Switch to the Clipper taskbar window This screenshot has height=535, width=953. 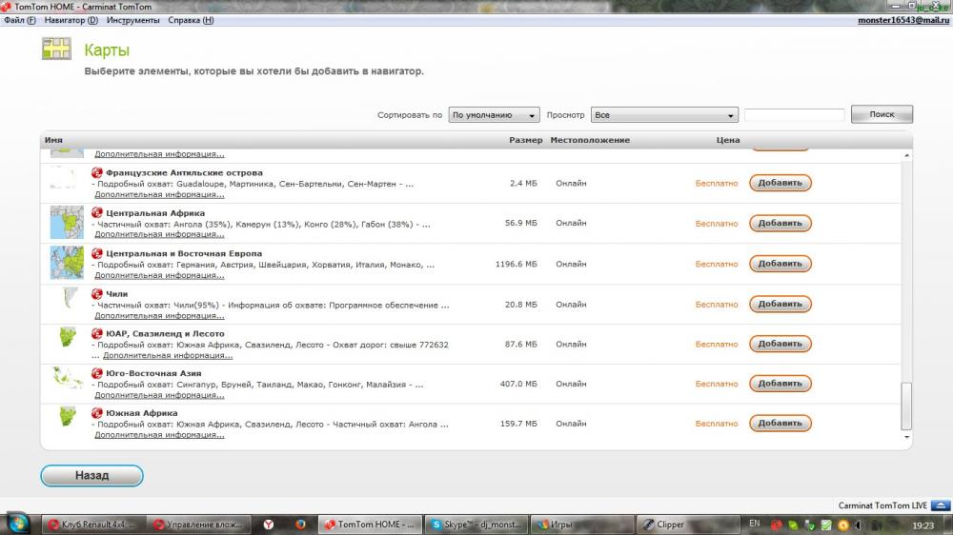(687, 525)
